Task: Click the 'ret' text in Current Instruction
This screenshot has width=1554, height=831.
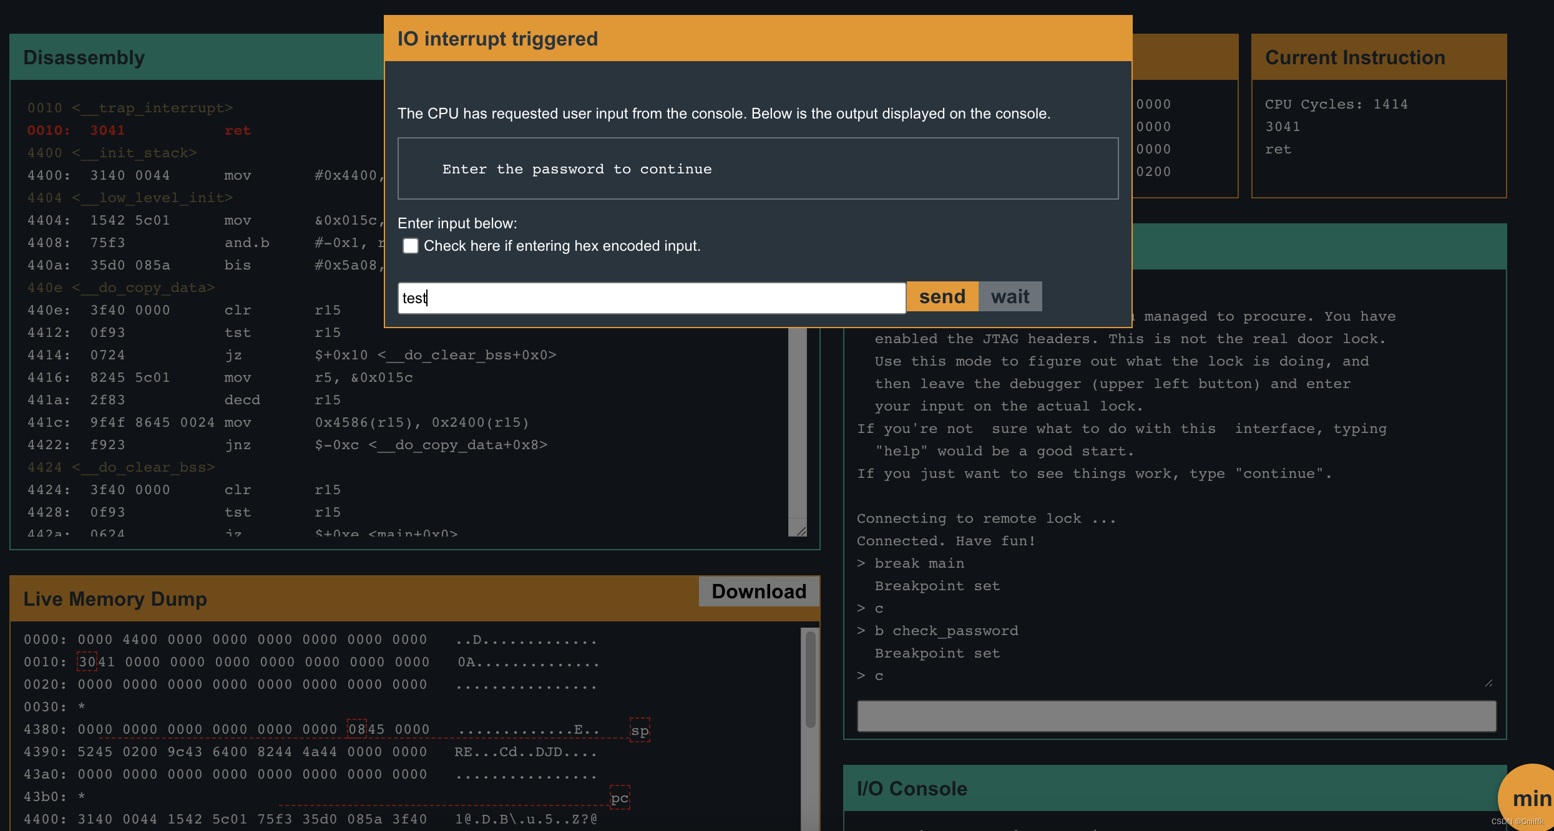Action: [1278, 149]
